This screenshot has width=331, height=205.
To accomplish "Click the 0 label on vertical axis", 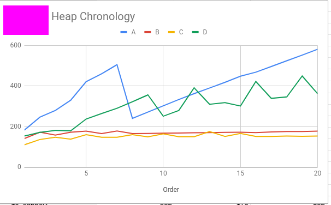I will (x=19, y=167).
